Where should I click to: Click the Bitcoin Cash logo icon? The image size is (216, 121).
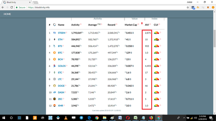click(54, 59)
